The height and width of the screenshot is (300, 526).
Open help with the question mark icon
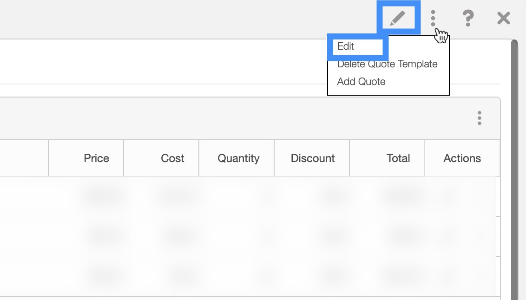coord(468,18)
